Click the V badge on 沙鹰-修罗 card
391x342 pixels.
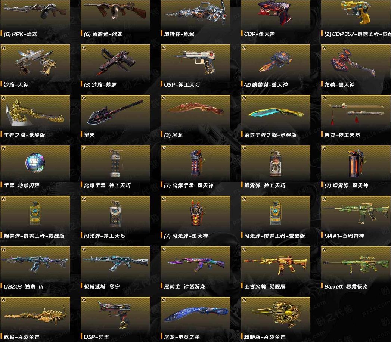click(84, 48)
